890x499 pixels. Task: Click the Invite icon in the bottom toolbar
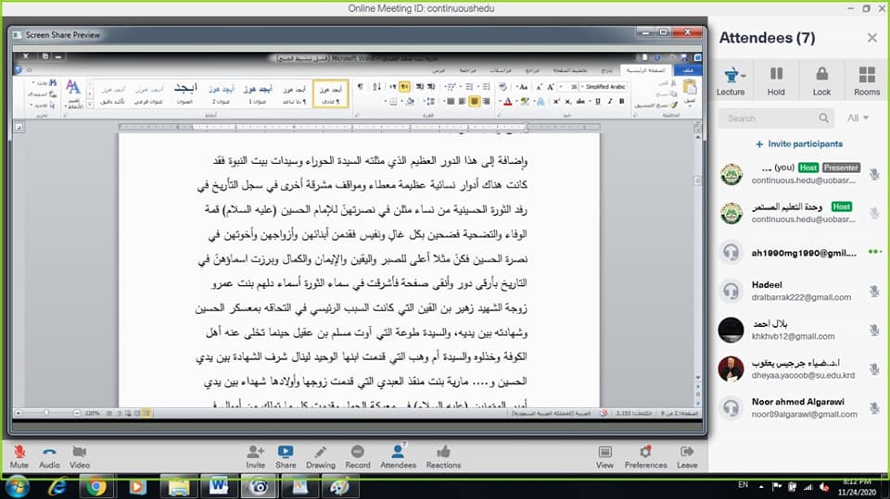256,451
